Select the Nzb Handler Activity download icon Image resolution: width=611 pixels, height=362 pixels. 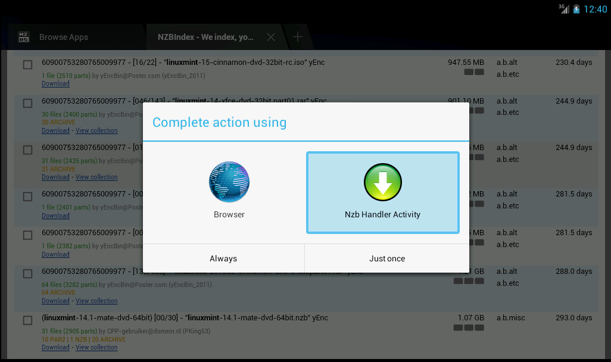click(383, 182)
